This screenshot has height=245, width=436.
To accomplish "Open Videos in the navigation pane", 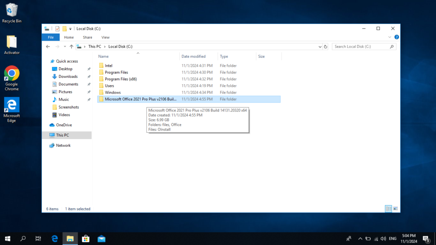I will 64,115.
